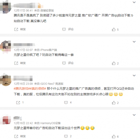Open the #腾讯游戏# hashtag
Screen dimensions: 140x139
[x=22, y=89]
